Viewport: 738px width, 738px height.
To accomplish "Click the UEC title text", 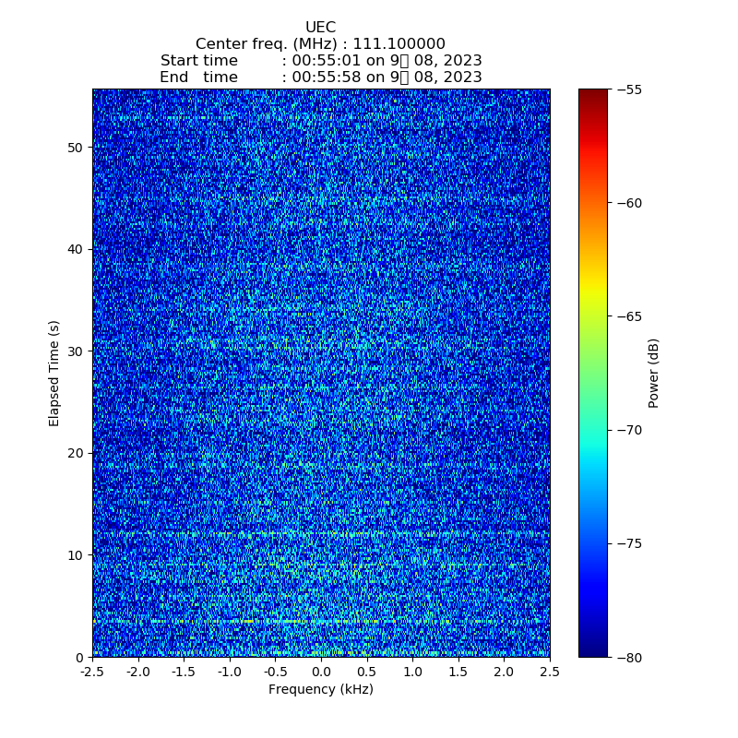I will [x=320, y=28].
